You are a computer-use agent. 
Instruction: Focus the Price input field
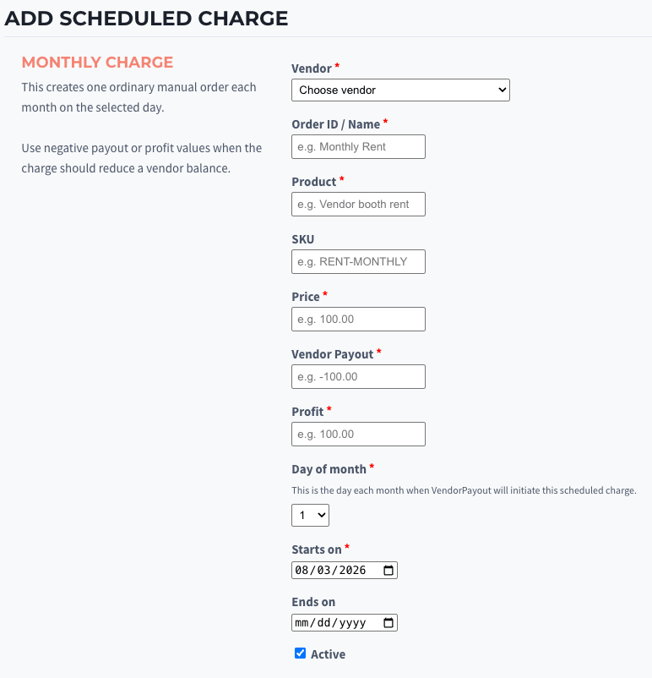358,319
